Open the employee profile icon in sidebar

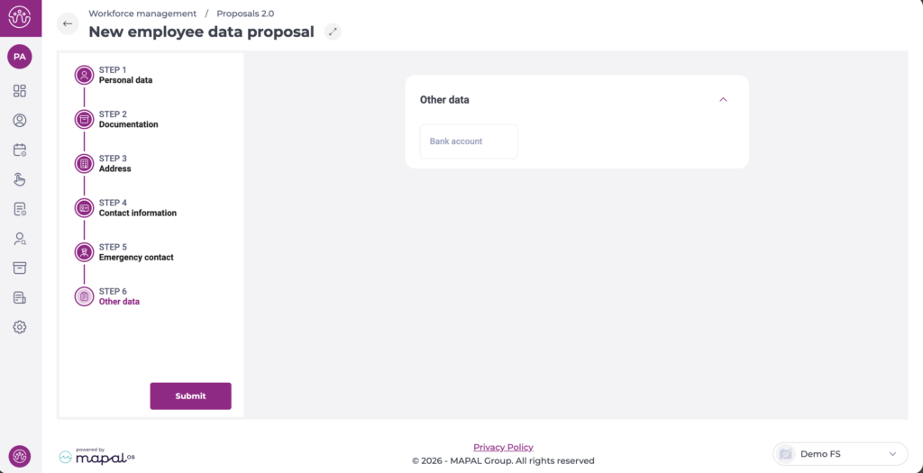pyautogui.click(x=20, y=121)
